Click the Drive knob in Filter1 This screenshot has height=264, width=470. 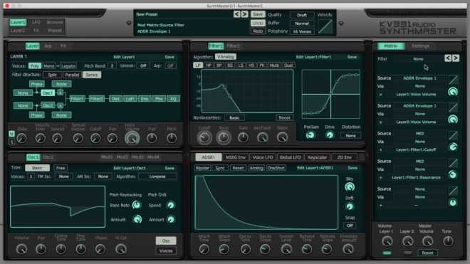[x=330, y=135]
